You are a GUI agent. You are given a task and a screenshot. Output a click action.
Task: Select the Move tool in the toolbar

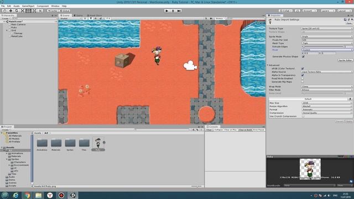(x=11, y=11)
